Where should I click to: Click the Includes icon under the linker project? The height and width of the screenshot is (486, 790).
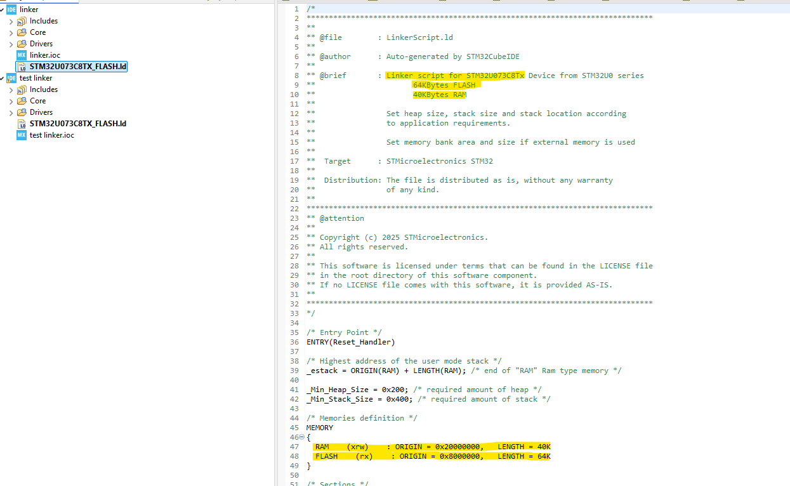pyautogui.click(x=23, y=20)
